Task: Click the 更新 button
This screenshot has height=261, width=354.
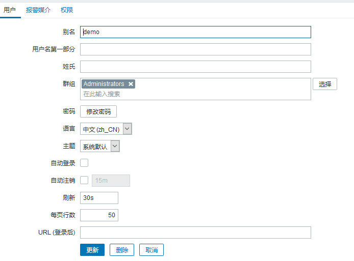Action: tap(92, 250)
